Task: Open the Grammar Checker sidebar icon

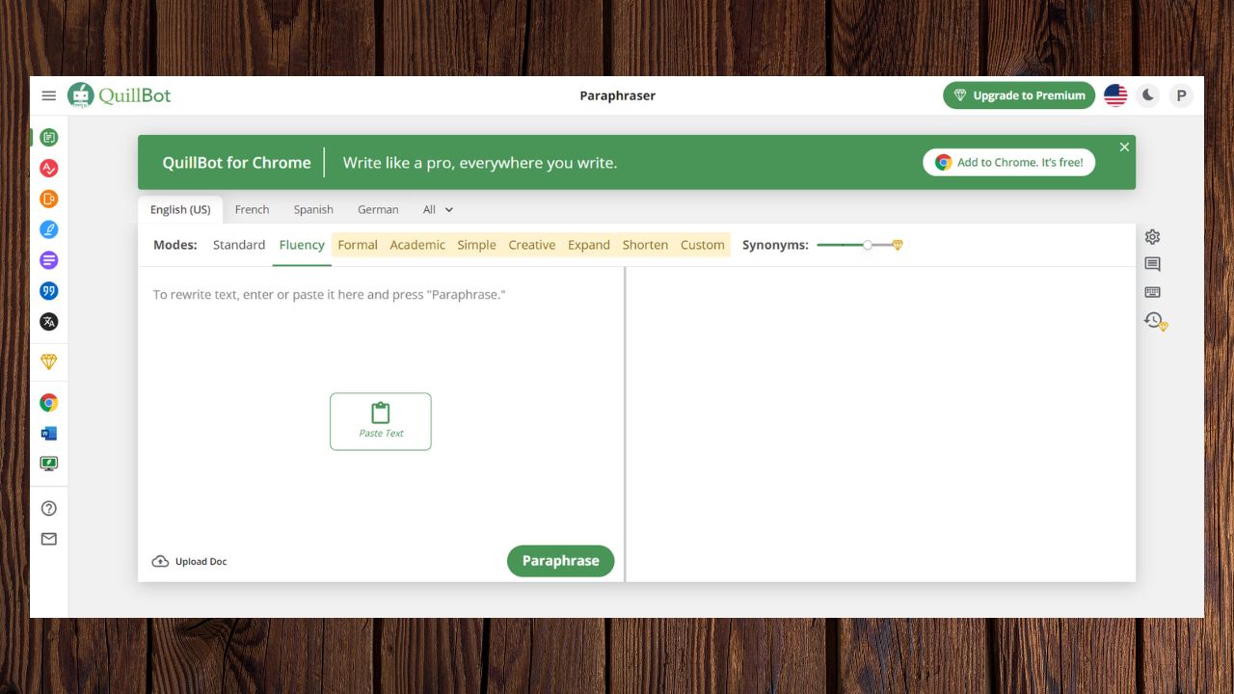Action: pyautogui.click(x=49, y=168)
